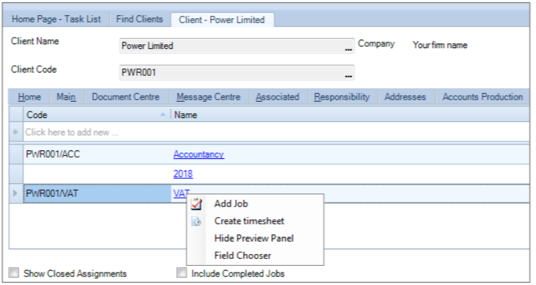The image size is (536, 285).
Task: Toggle Show Closed Assignments checkbox
Action: coord(14,273)
